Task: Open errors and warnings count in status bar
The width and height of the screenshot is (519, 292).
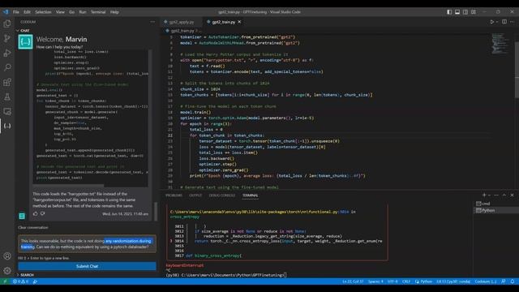Action: (x=20, y=281)
